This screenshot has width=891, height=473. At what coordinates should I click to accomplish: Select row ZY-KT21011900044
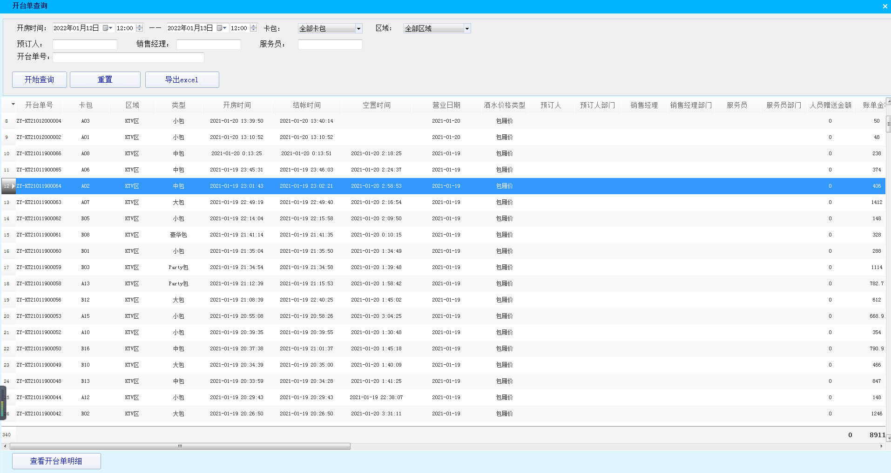443,397
